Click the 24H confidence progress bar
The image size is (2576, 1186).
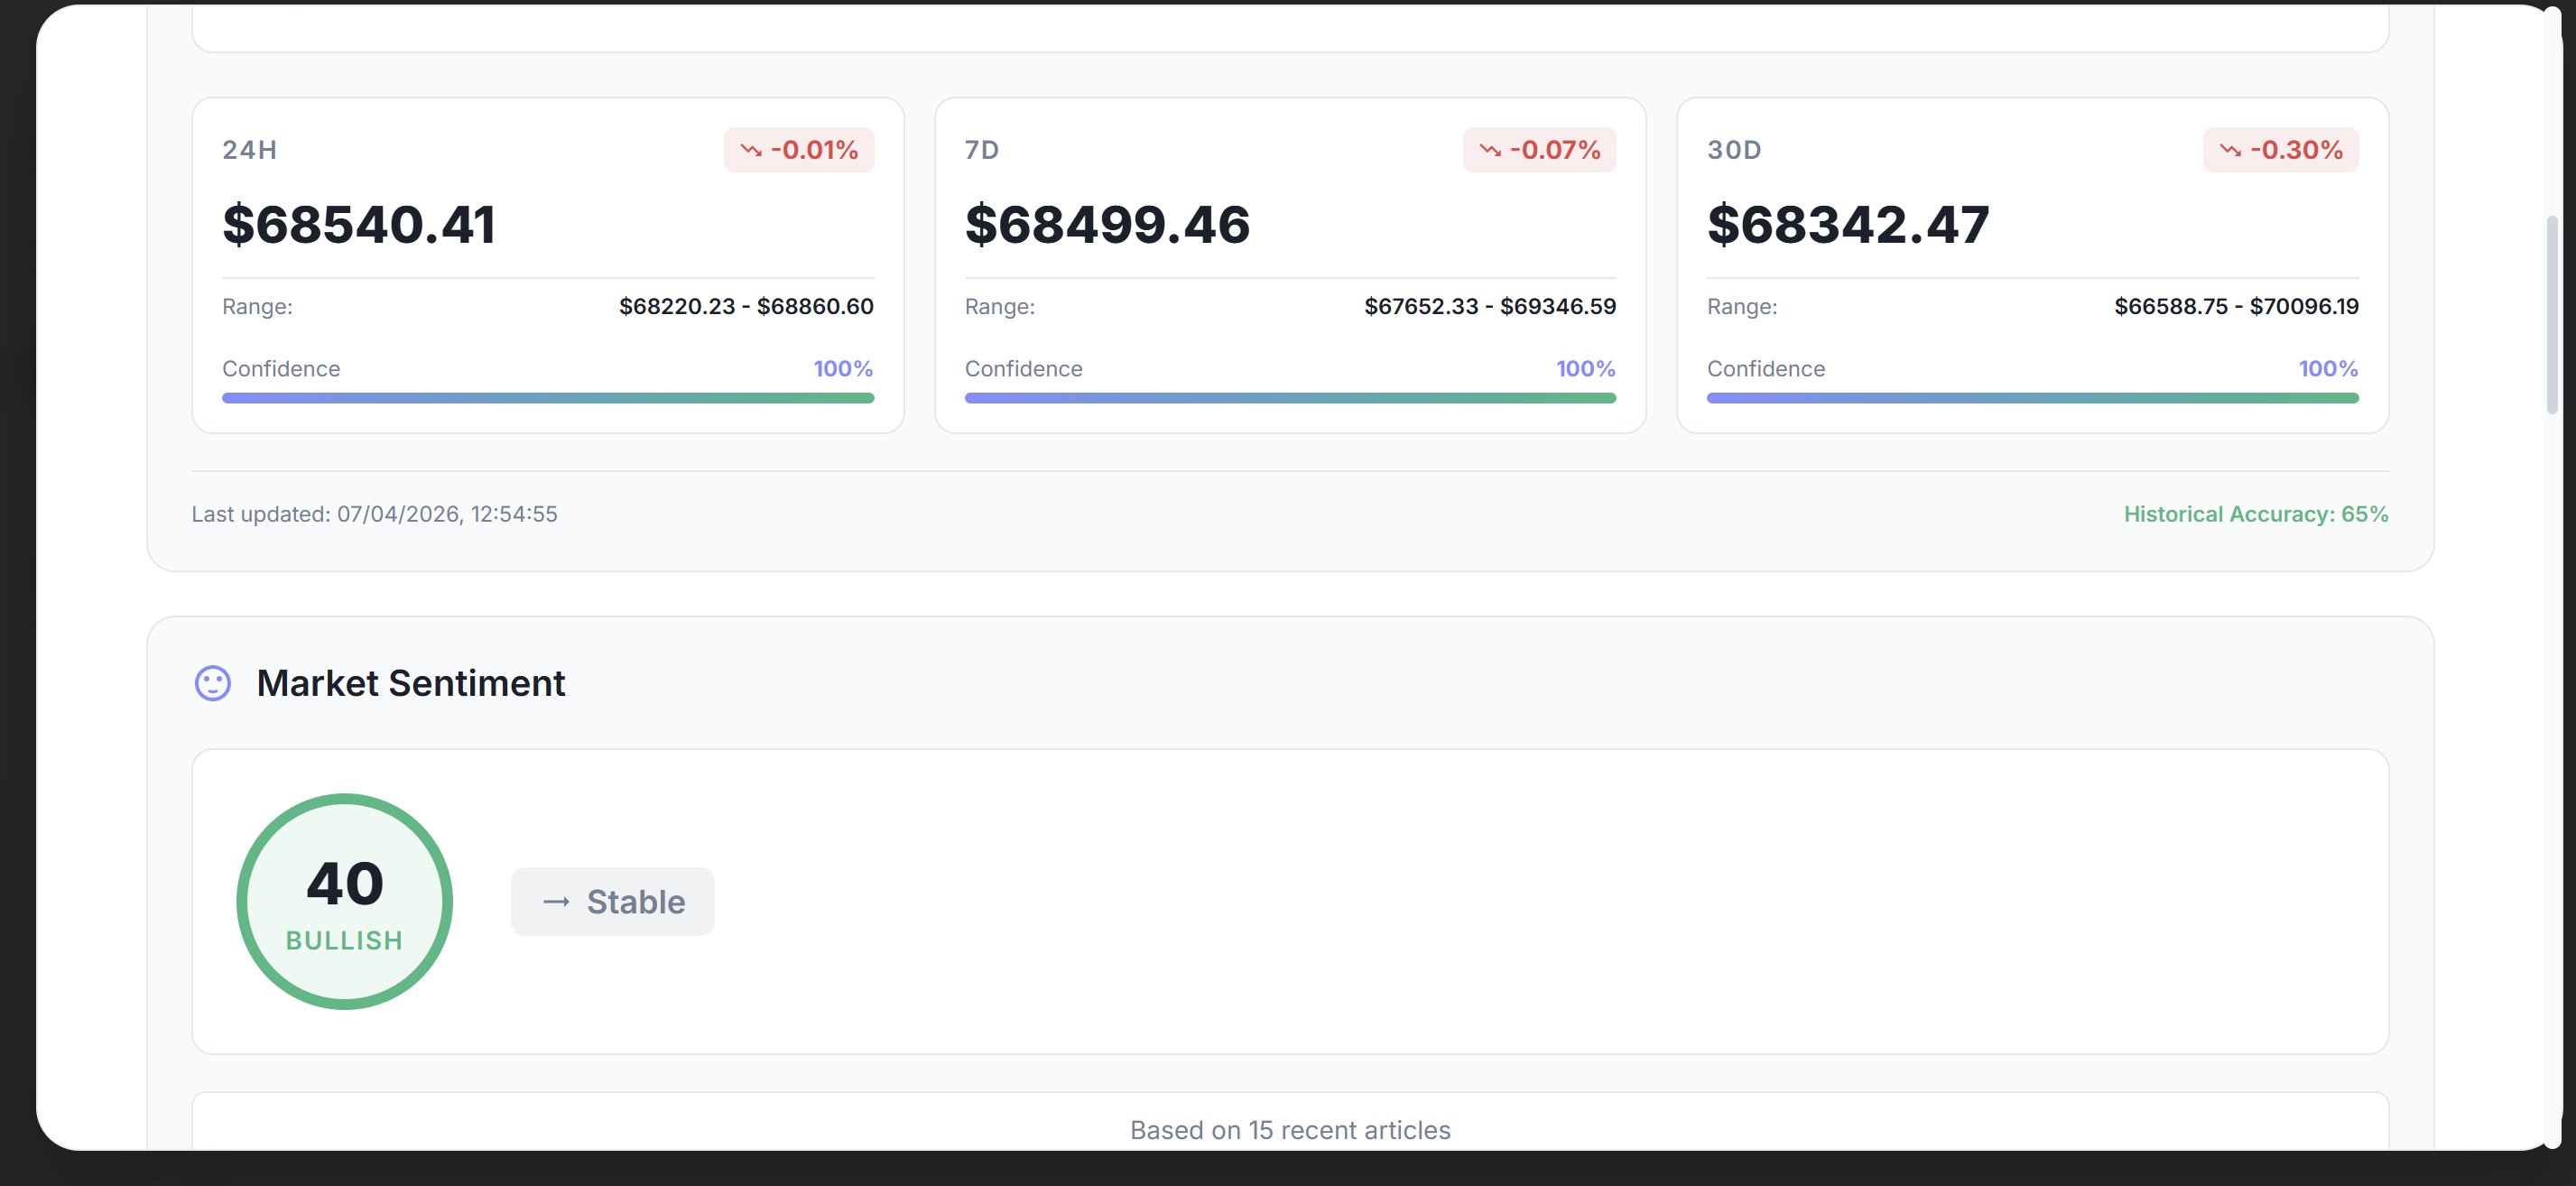548,398
